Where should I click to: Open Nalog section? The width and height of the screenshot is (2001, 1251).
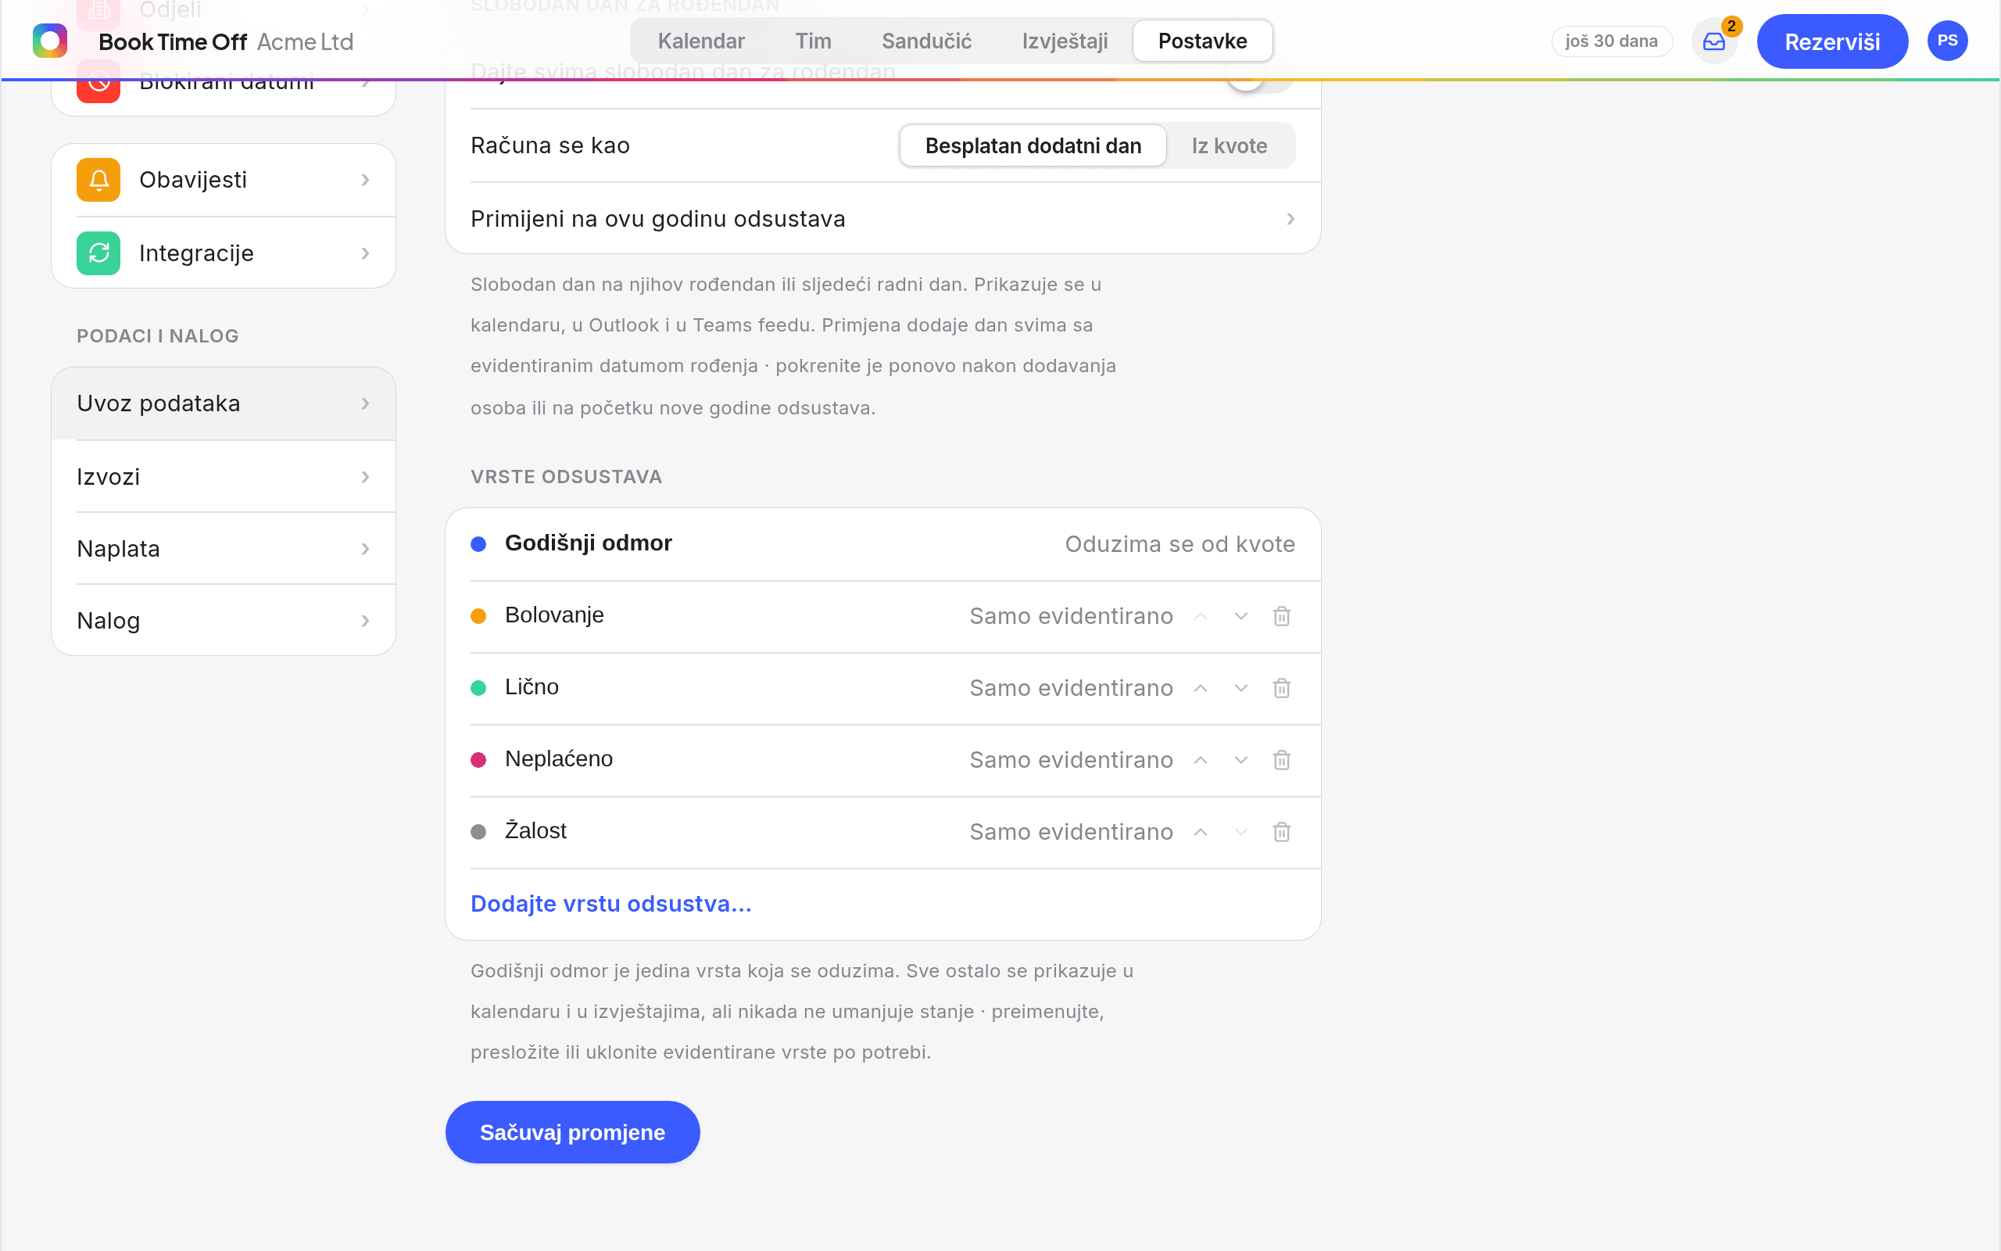[x=224, y=621]
